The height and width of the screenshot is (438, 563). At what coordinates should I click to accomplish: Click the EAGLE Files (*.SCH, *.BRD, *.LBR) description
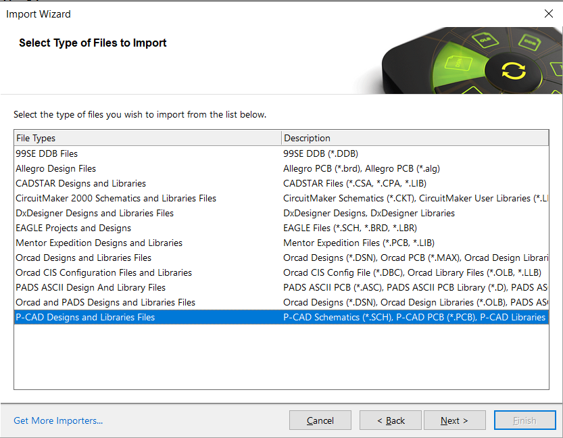(x=350, y=228)
